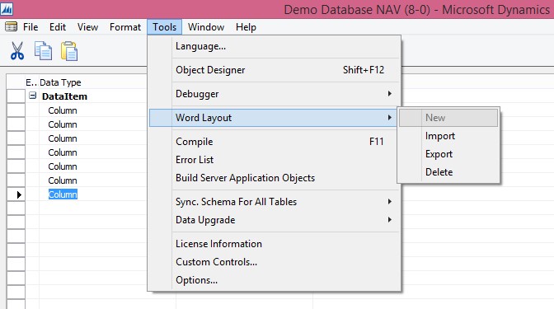
Task: Open the File menu
Action: coord(31,27)
